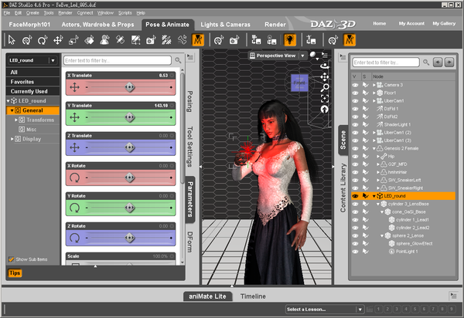The image size is (464, 318).
Task: Click the Front face of view cube
Action: click(x=299, y=83)
